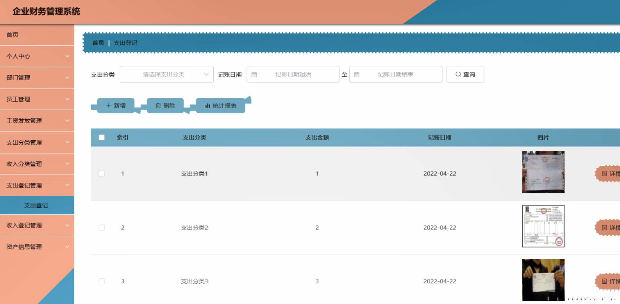Click the document icon in row 1 详情 button
This screenshot has height=304, width=620.
[604, 173]
